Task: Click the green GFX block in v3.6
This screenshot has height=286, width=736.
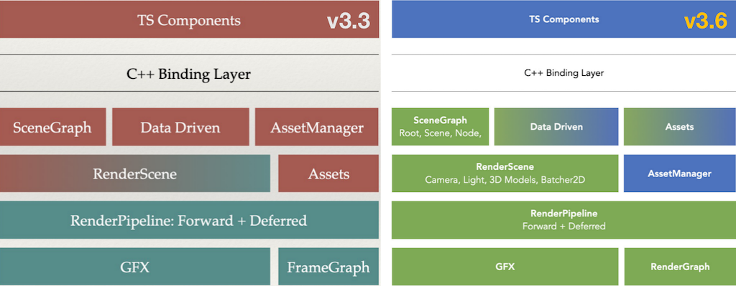Action: pos(505,267)
